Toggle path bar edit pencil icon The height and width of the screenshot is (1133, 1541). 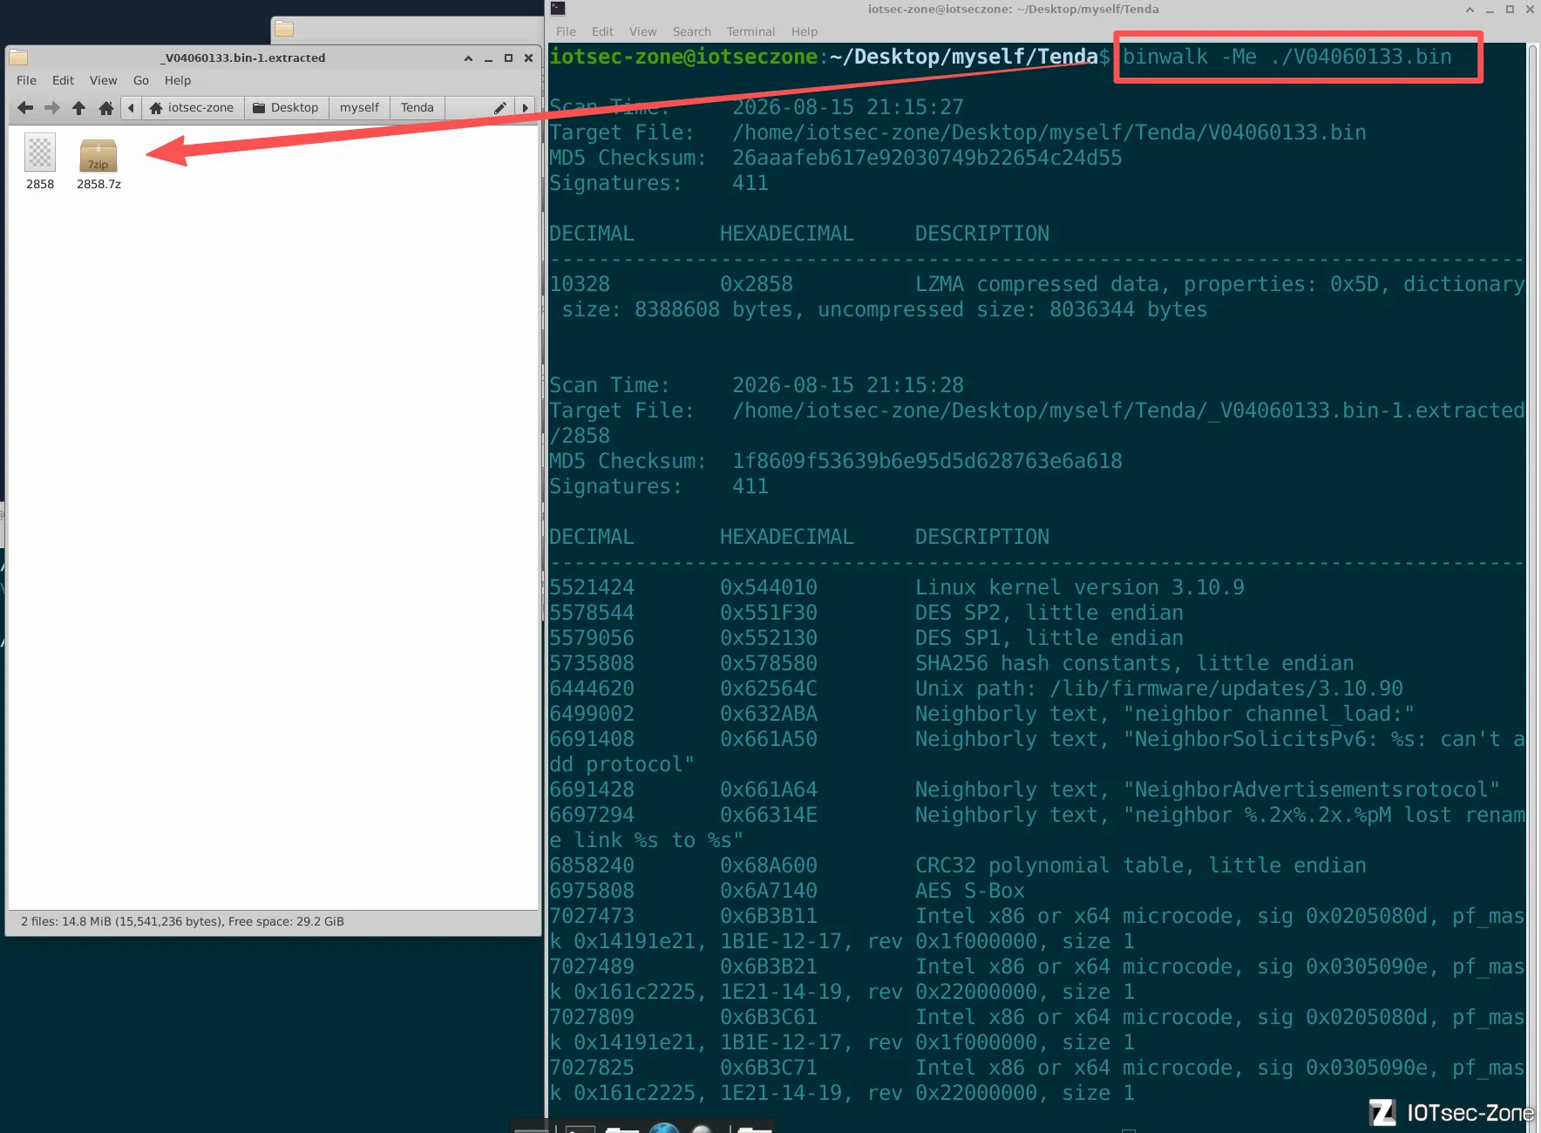coord(499,108)
